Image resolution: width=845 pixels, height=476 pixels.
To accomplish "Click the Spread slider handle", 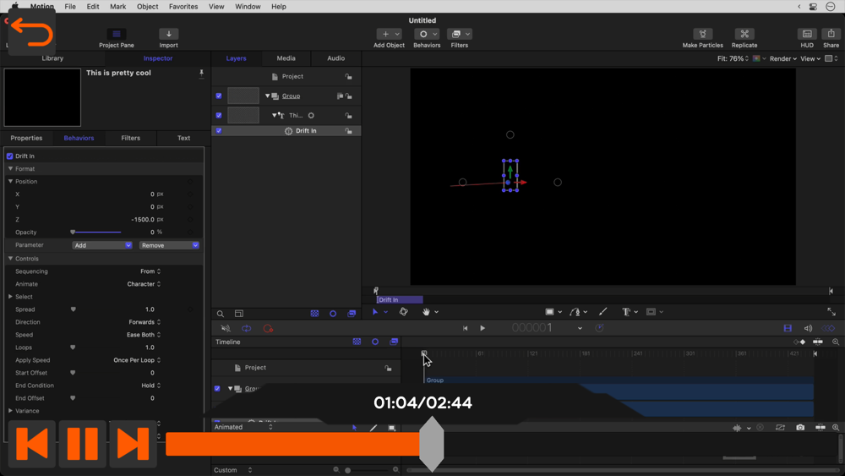I will point(74,309).
